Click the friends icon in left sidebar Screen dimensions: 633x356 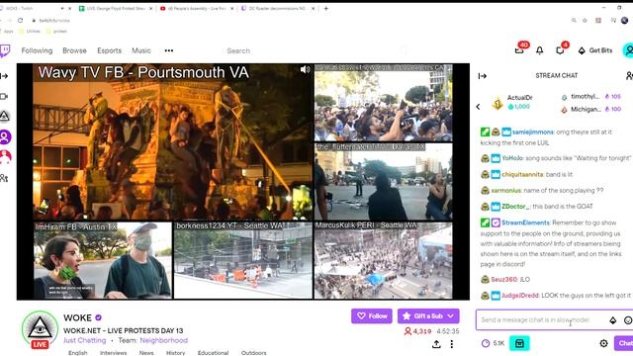(x=4, y=178)
